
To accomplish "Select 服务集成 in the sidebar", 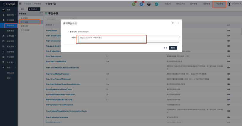I will [11, 30].
